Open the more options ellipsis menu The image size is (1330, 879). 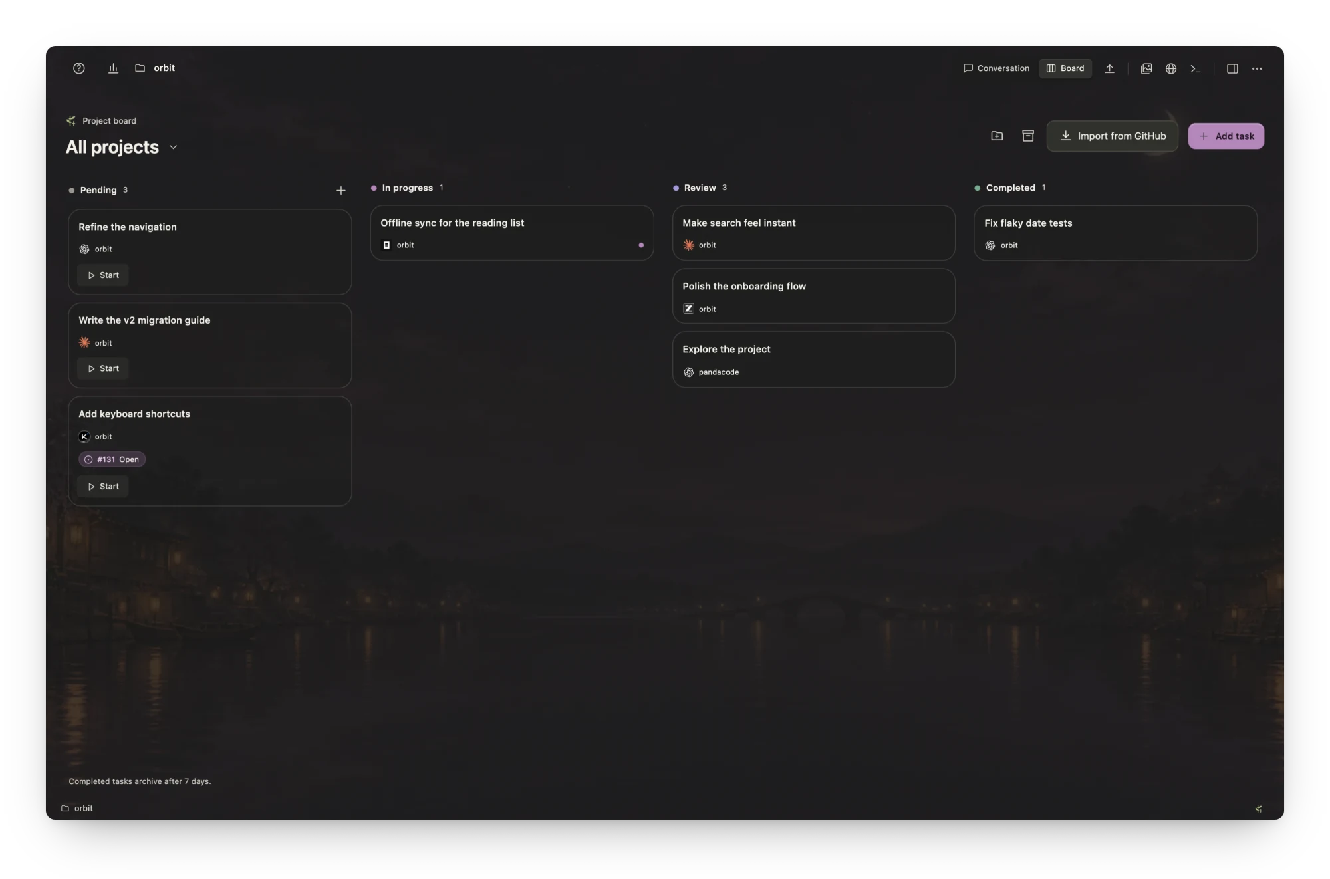tap(1257, 68)
